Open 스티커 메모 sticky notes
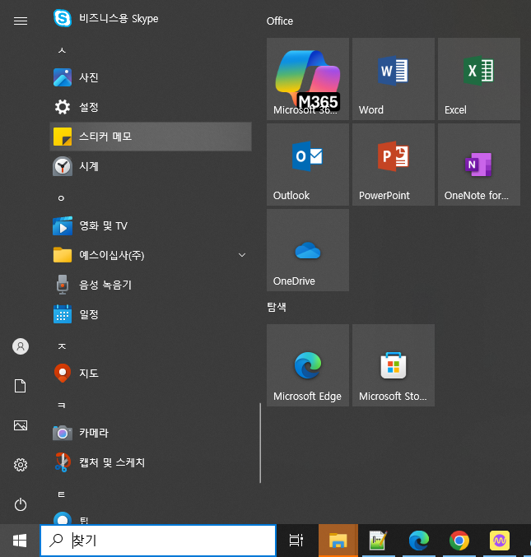Image resolution: width=531 pixels, height=557 pixels. click(x=151, y=137)
